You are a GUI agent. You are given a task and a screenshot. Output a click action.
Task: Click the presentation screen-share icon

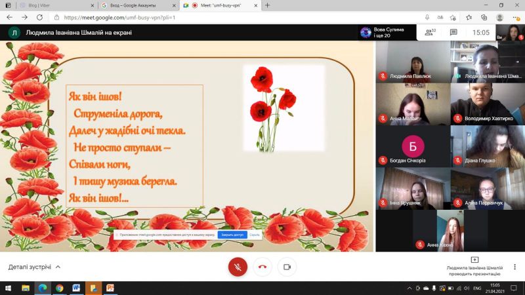474,260
